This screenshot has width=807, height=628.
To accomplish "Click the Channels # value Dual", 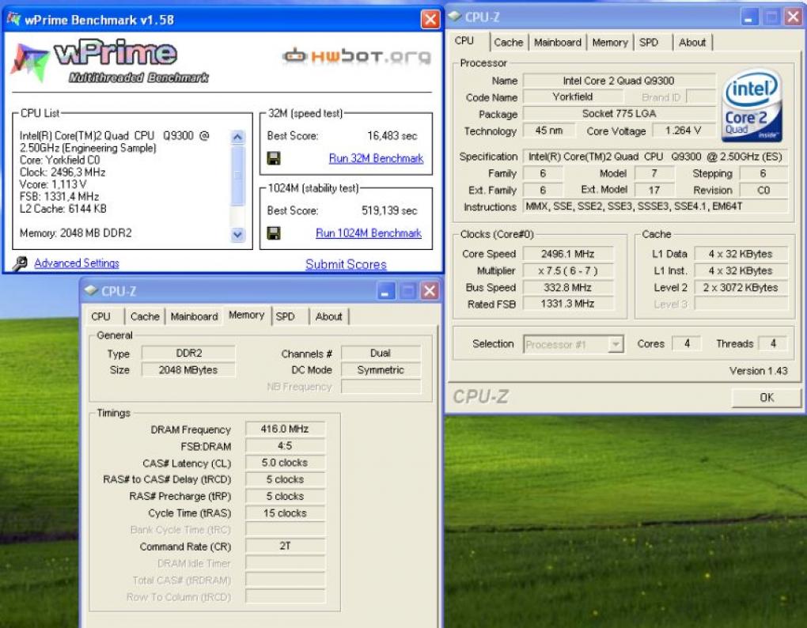I will 381,353.
